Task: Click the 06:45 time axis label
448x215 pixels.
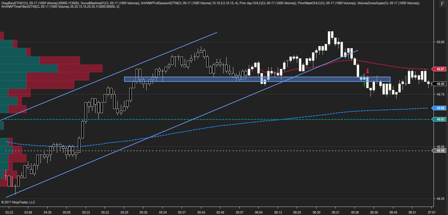Action: (x=393, y=213)
